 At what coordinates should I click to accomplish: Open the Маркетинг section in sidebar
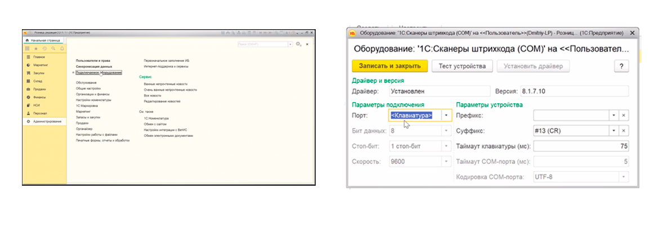pos(40,66)
